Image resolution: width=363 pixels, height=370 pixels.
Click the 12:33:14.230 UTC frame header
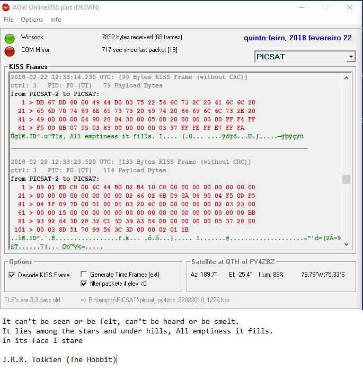pyautogui.click(x=129, y=77)
